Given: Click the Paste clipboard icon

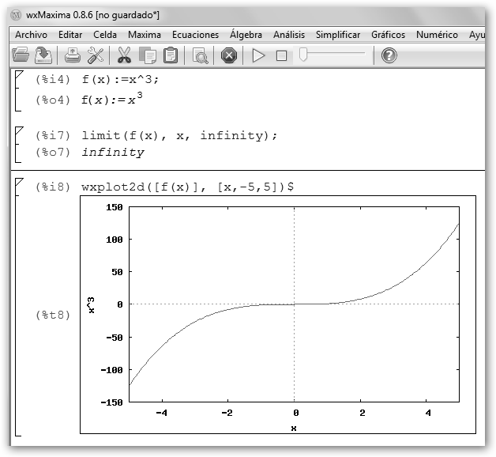Looking at the screenshot, I should pos(170,55).
